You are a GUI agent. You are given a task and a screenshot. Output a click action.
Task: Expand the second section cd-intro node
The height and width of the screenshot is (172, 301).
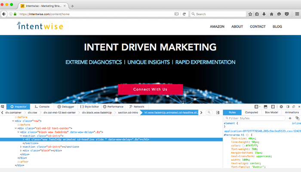[x=21, y=147]
